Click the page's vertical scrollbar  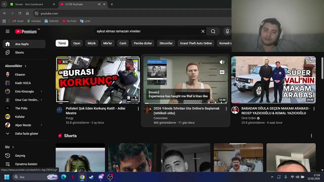[x=322, y=68]
